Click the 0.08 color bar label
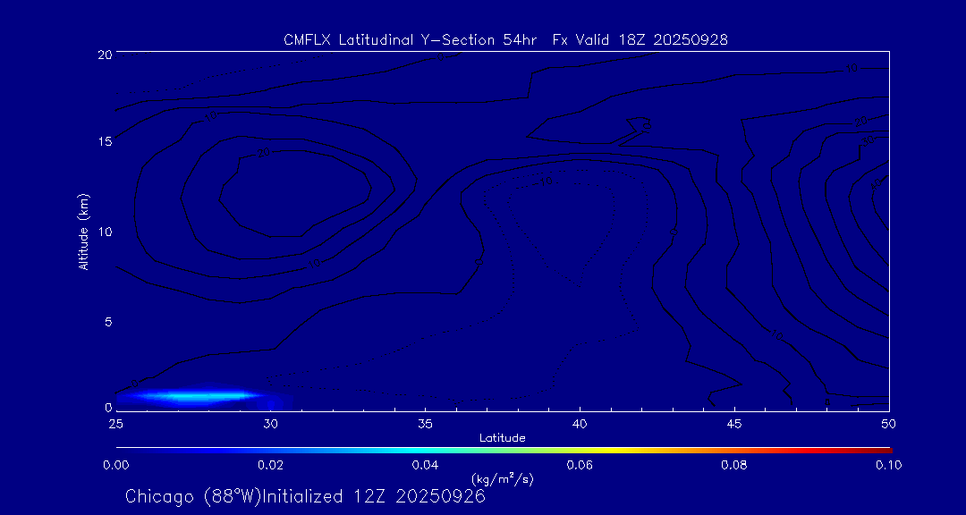966x515 pixels. point(734,465)
